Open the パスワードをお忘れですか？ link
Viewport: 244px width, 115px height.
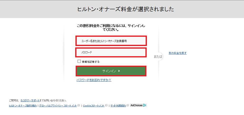click(94, 80)
